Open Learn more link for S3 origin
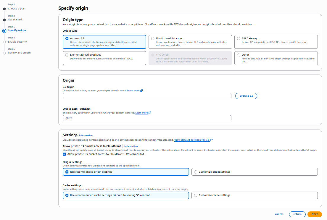This screenshot has width=327, height=220. 133,91
